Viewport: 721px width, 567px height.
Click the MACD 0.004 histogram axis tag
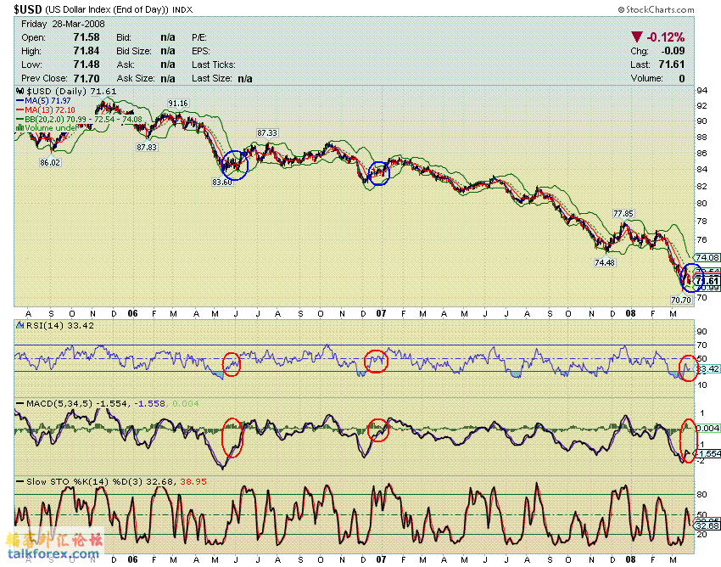click(707, 428)
